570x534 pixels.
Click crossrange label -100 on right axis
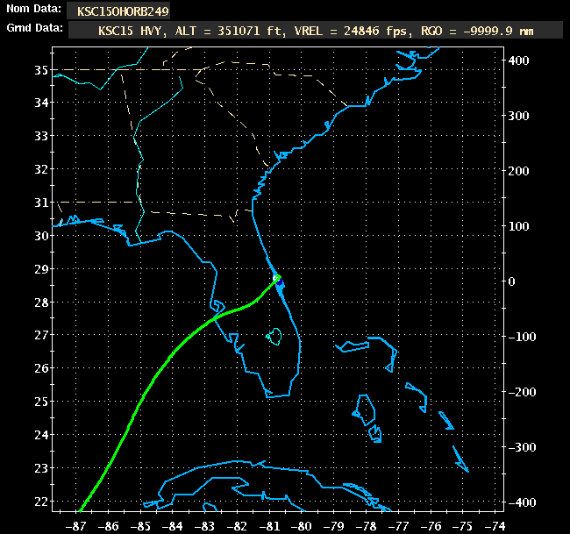tap(522, 337)
